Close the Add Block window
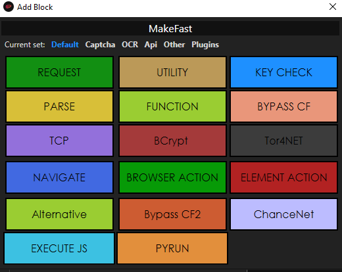This screenshot has height=272, width=342. coord(333,7)
